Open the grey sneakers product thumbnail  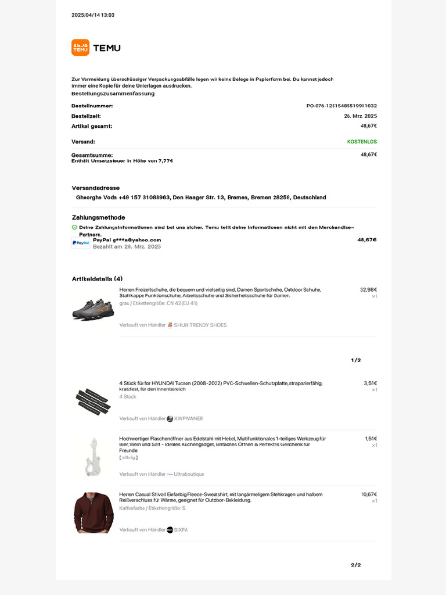click(93, 308)
